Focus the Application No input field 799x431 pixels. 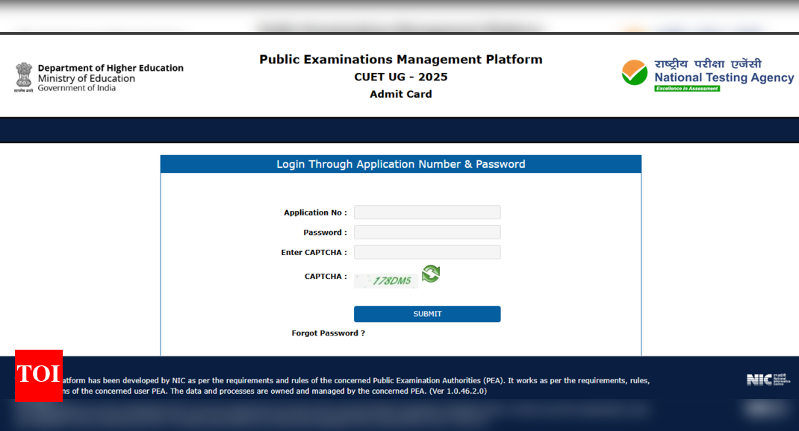[427, 213]
